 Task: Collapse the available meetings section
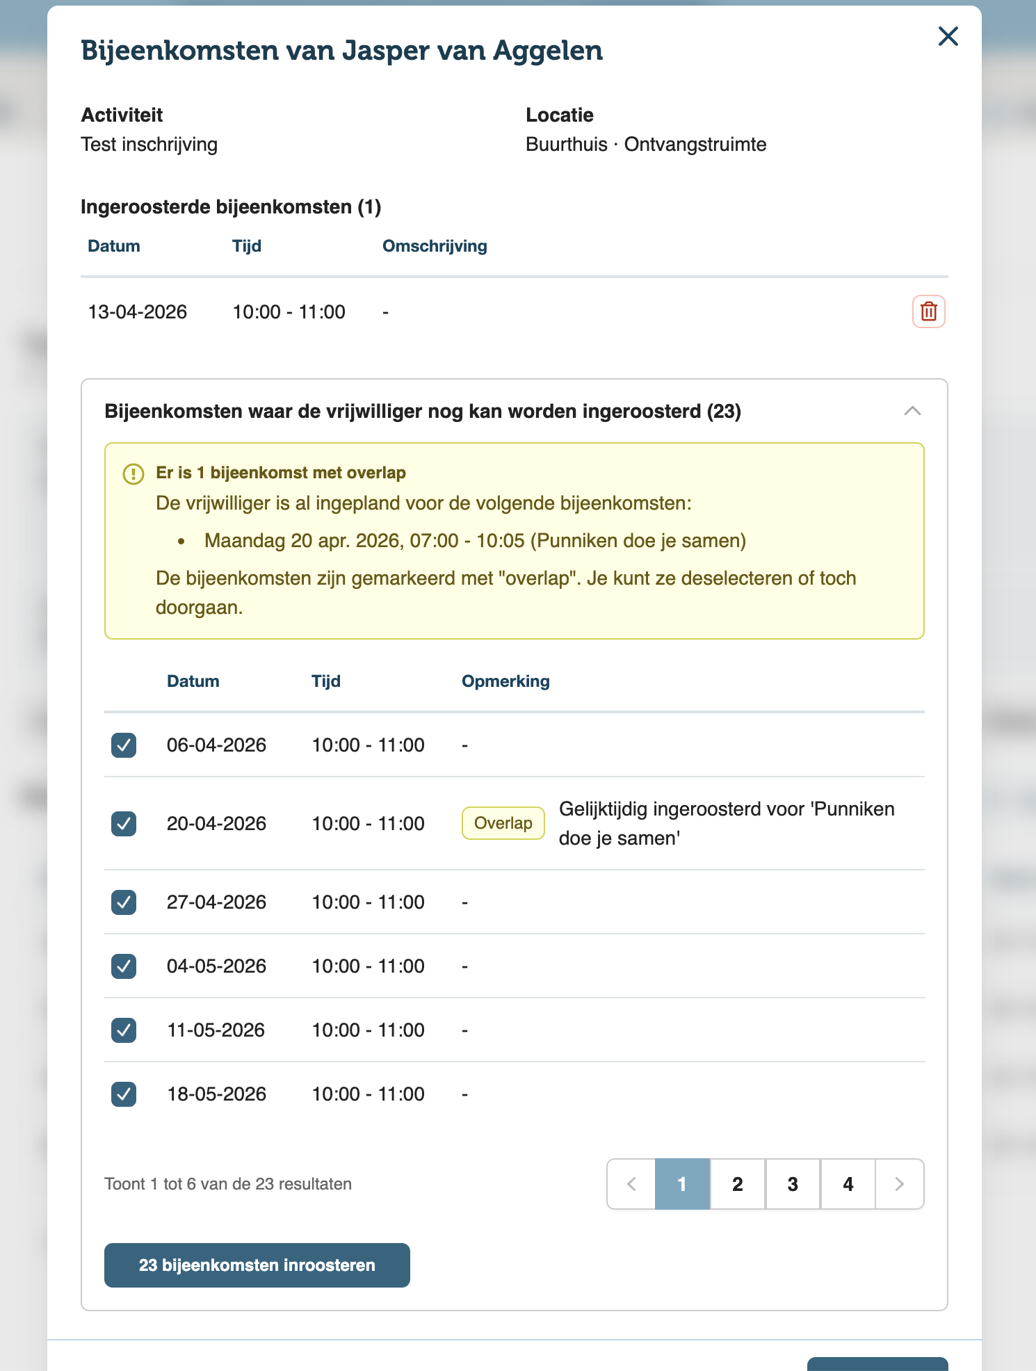coord(912,411)
